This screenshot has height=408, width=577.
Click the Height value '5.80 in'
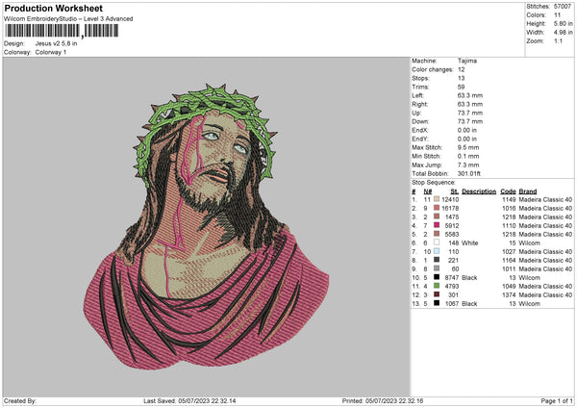click(563, 23)
